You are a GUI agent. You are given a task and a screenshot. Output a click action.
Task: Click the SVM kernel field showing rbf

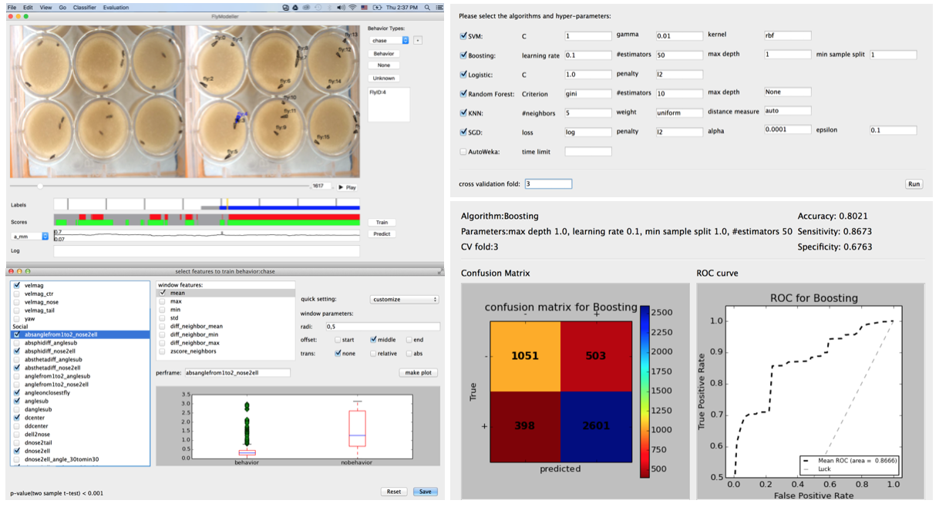click(x=787, y=35)
